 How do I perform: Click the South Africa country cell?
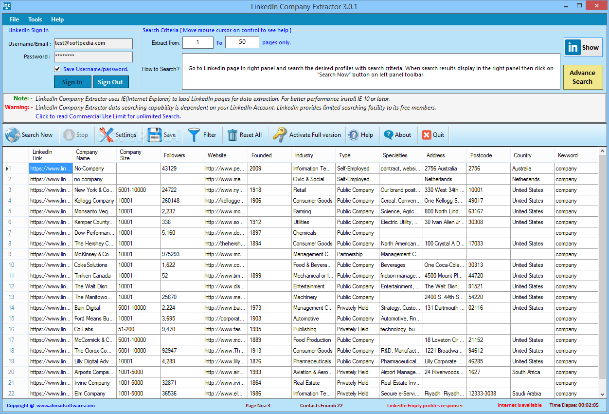tap(532, 372)
